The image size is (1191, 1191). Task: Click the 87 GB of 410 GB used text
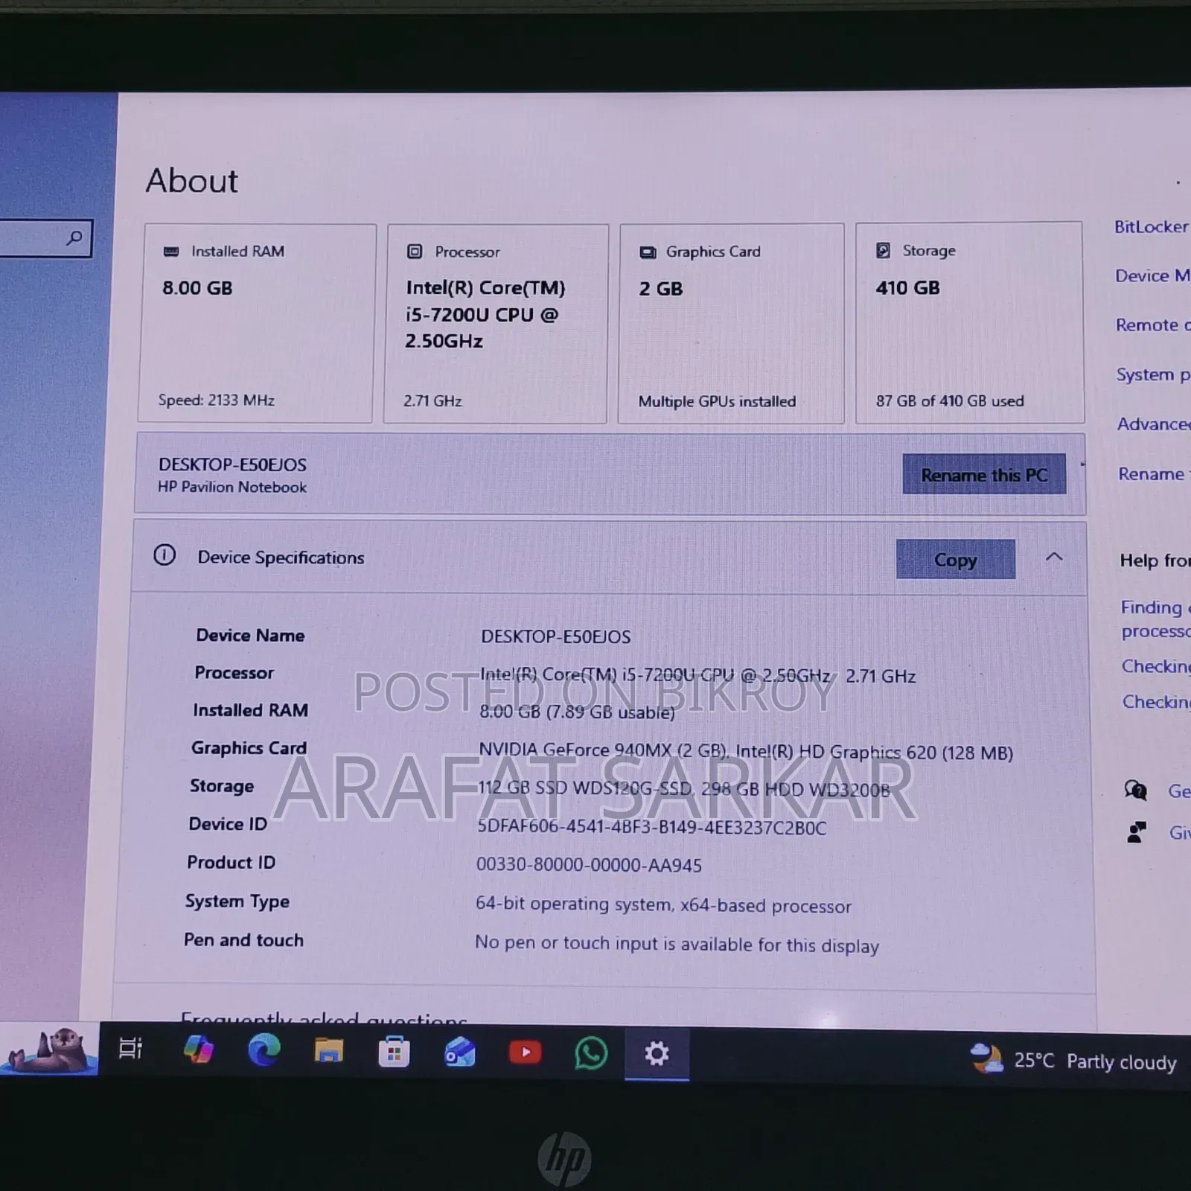point(950,400)
